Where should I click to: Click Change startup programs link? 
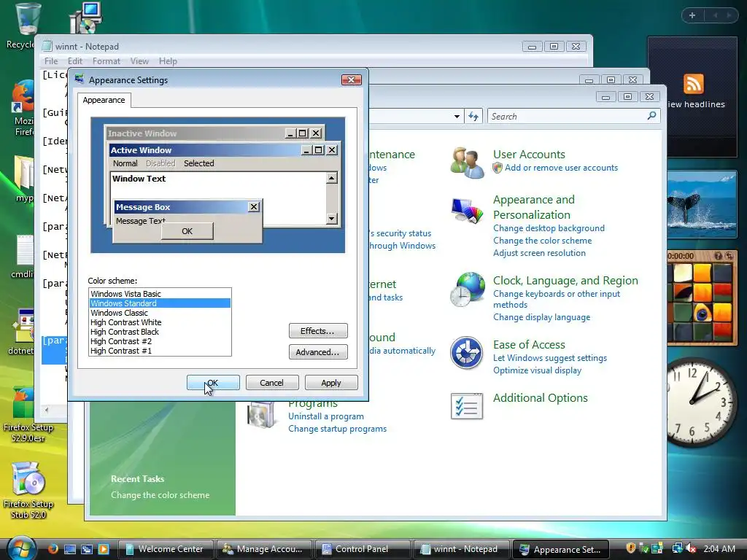pyautogui.click(x=337, y=429)
